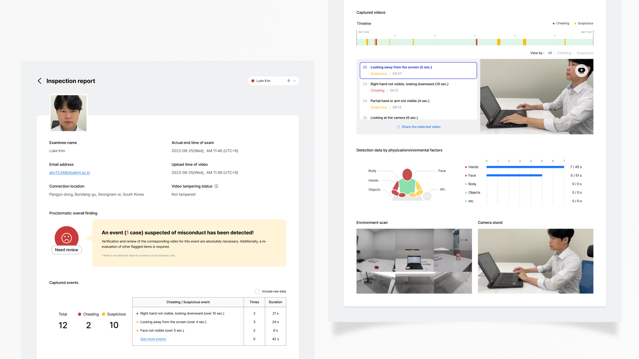
Task: Click the eye icon on the video preview
Action: [x=581, y=70]
